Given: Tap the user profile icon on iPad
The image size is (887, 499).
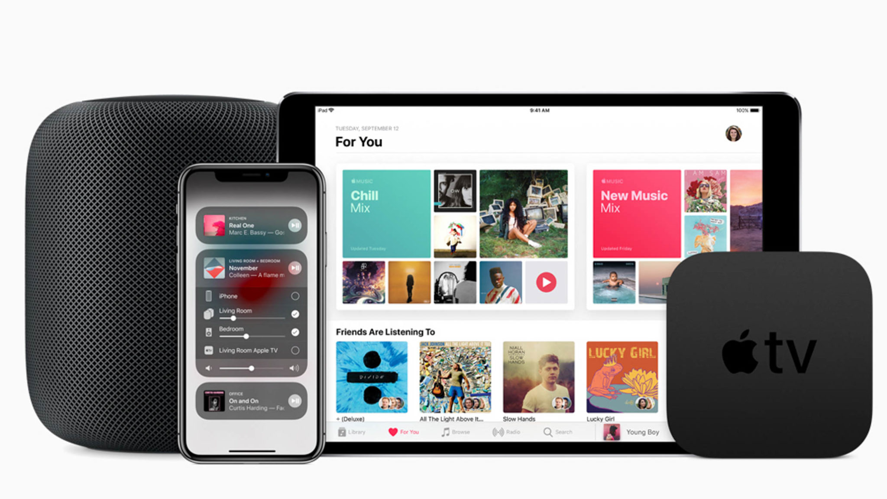Looking at the screenshot, I should (x=734, y=133).
